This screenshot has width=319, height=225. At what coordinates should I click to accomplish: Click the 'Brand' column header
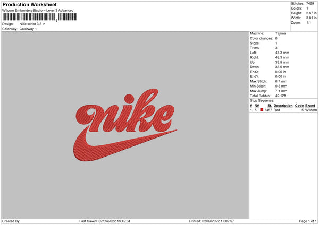click(310, 106)
